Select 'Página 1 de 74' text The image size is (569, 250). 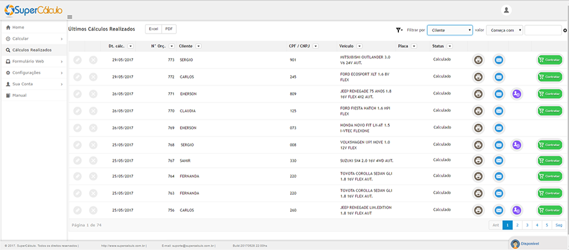click(x=86, y=225)
